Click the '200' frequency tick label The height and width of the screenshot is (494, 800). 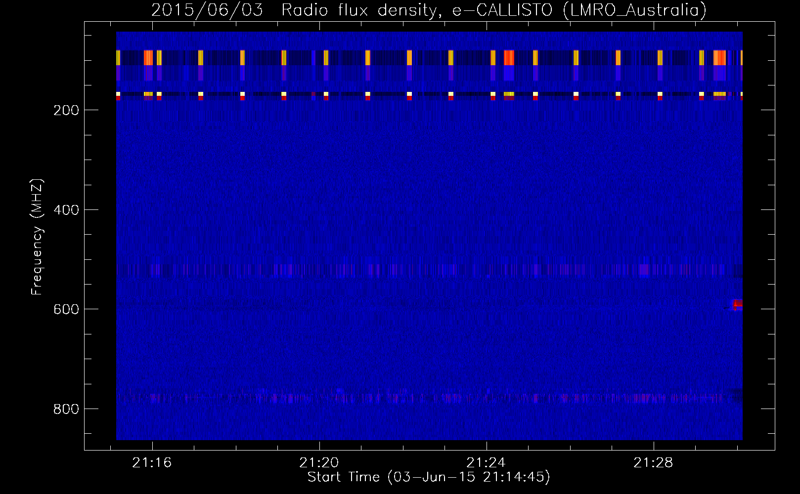pyautogui.click(x=66, y=110)
